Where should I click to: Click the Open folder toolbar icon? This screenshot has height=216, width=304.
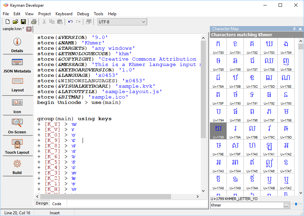pyautogui.click(x=16, y=22)
